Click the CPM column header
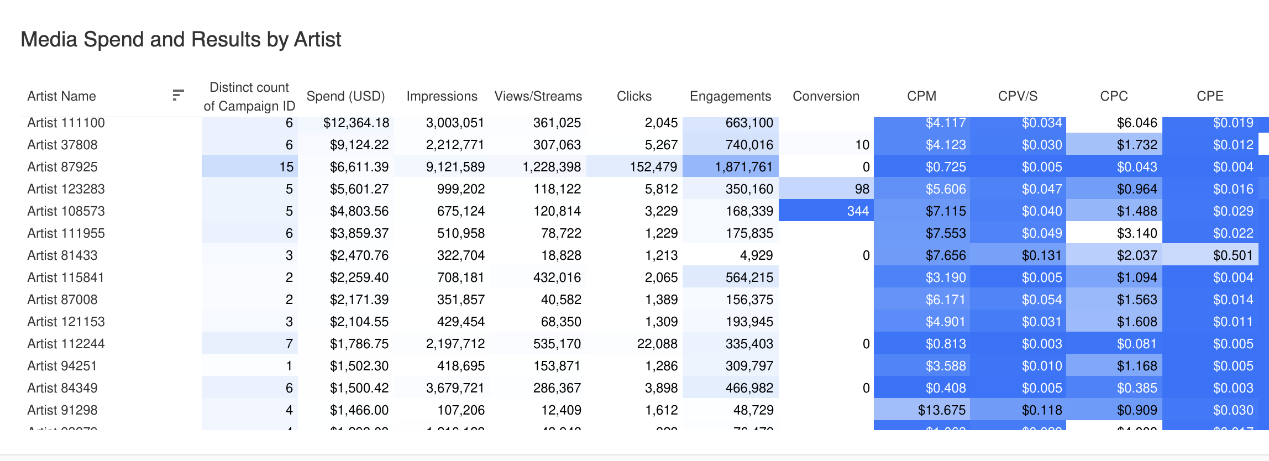The width and height of the screenshot is (1269, 461). click(921, 96)
